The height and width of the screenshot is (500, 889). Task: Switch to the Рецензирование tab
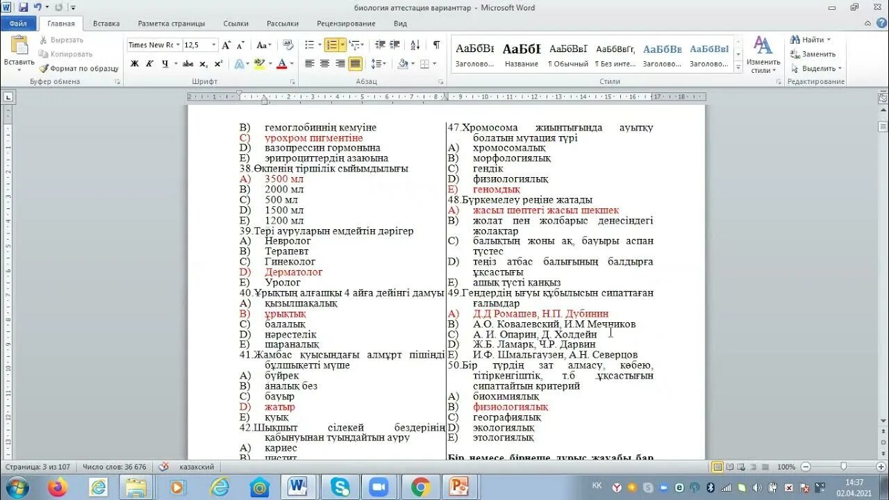(346, 24)
